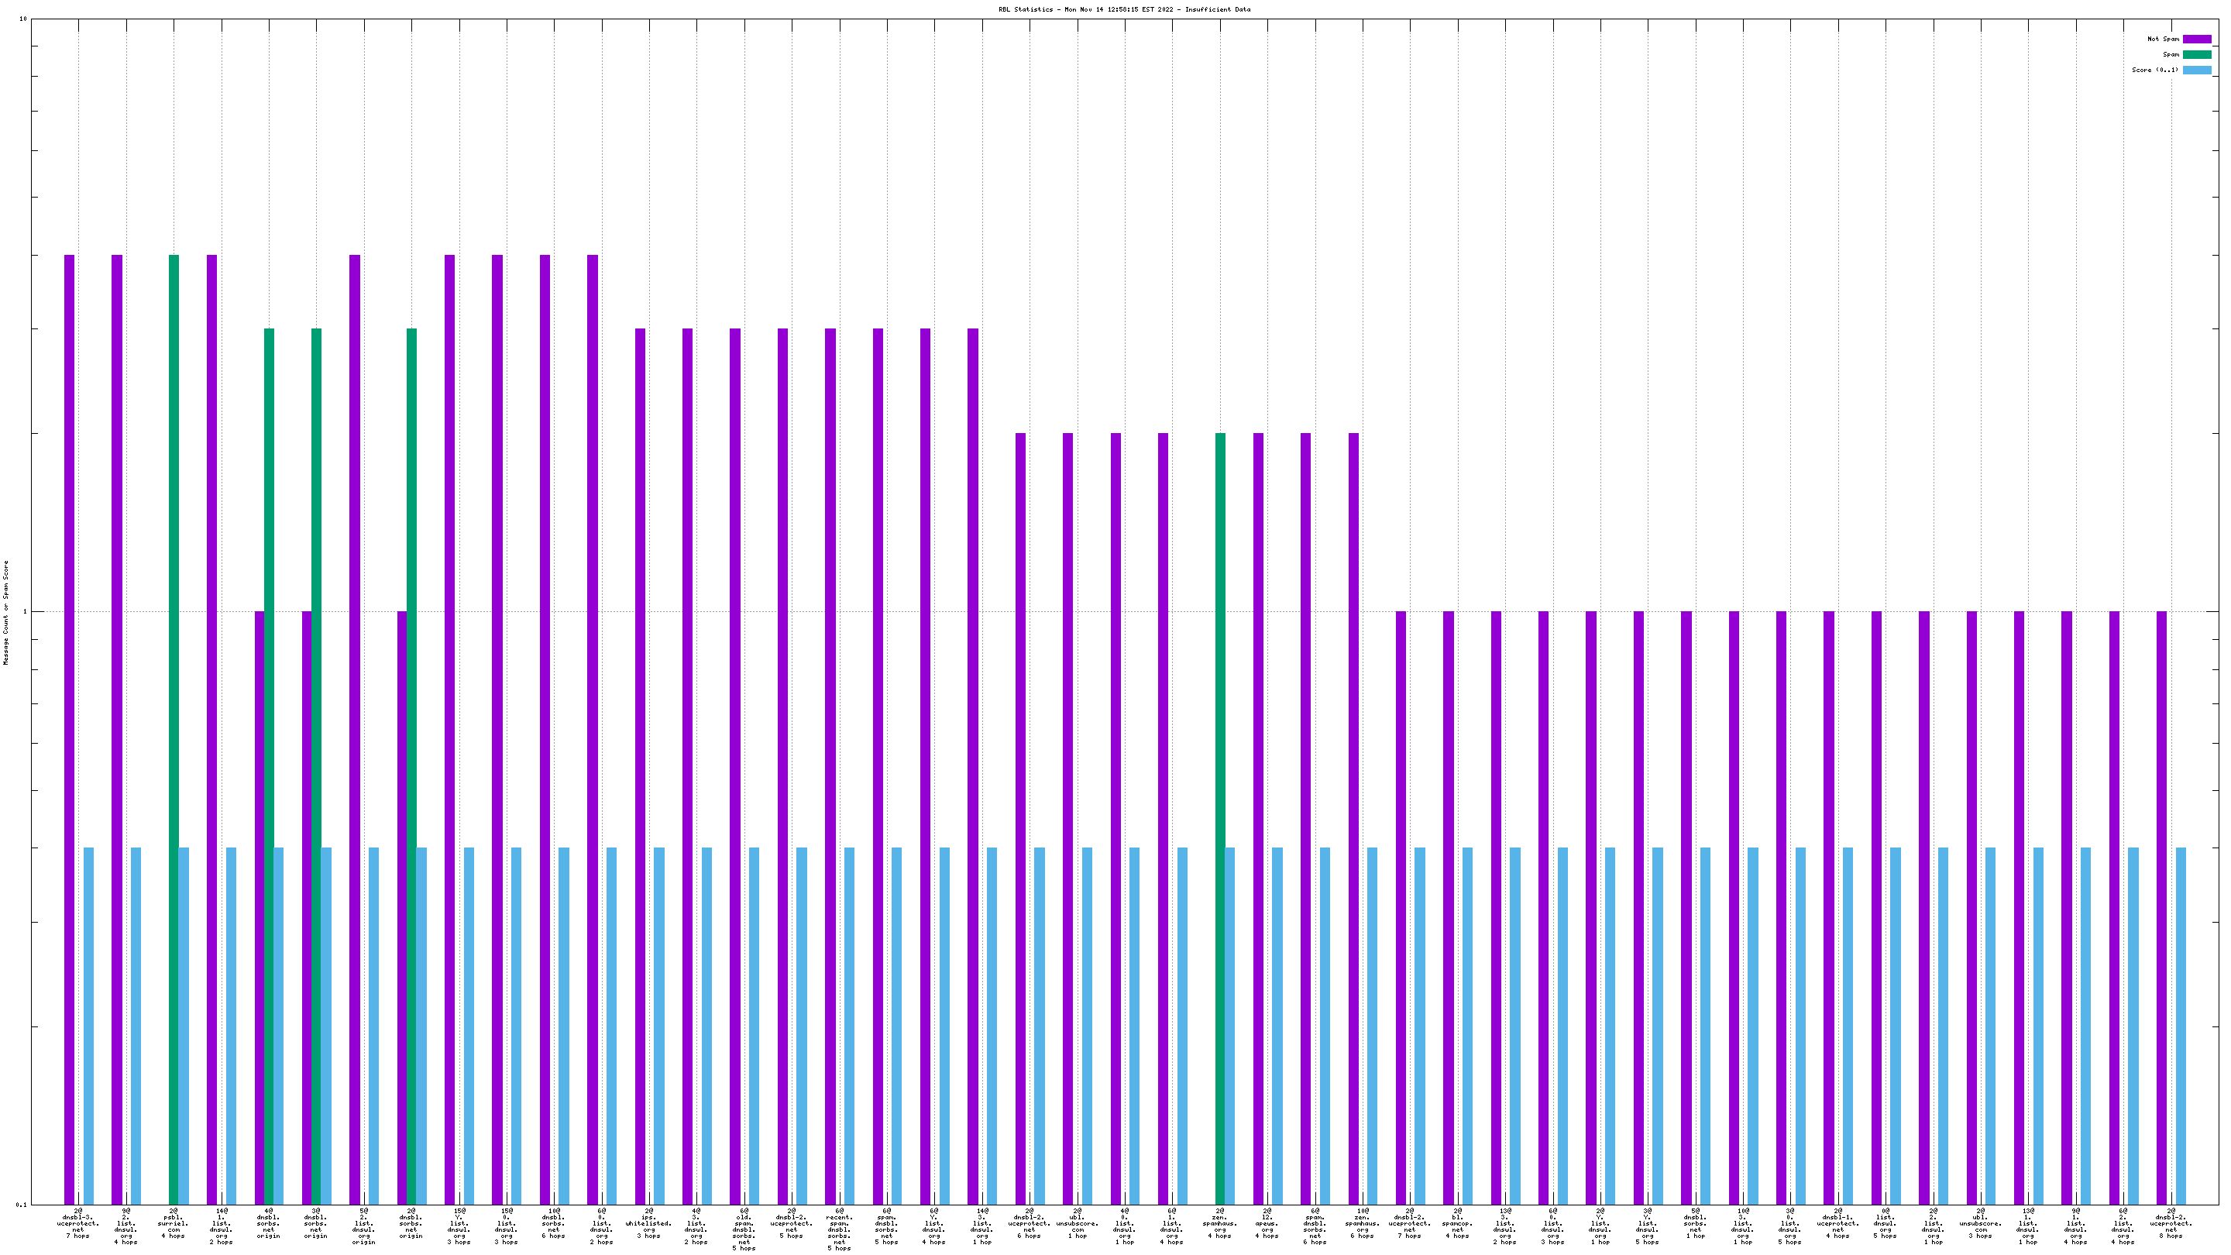Click the Not Spam legend text
The image size is (2231, 1255).
click(x=2163, y=39)
